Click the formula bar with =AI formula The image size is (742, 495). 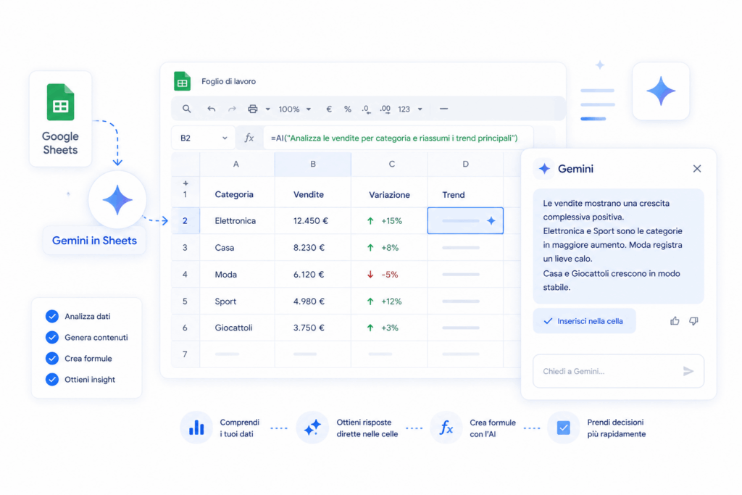(398, 138)
